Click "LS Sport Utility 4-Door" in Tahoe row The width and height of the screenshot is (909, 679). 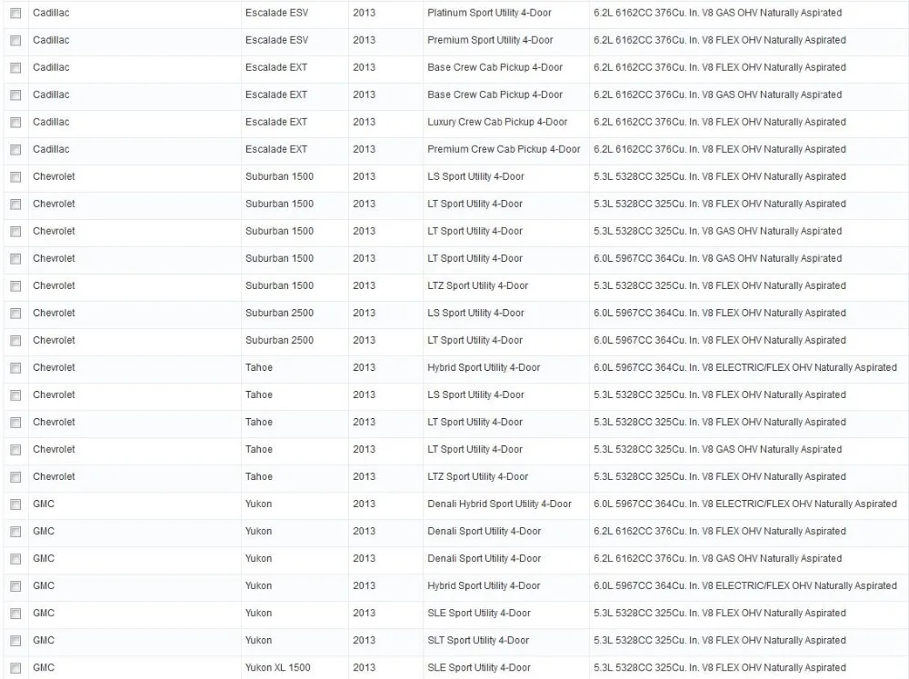(x=475, y=394)
